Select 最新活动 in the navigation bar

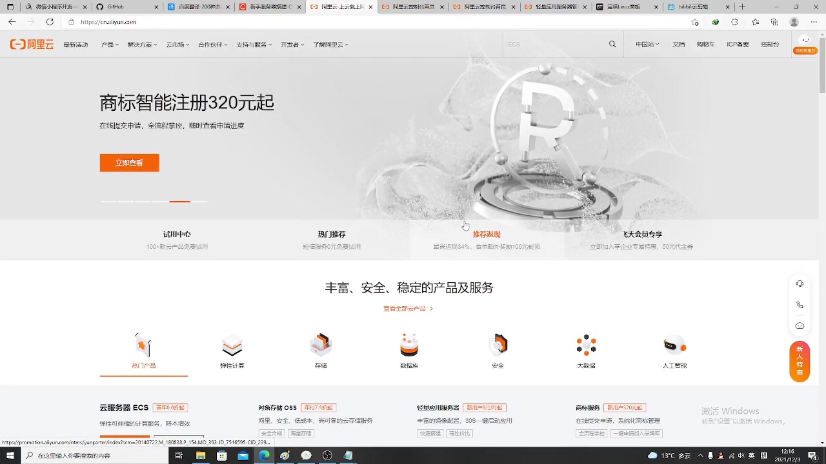coord(76,44)
